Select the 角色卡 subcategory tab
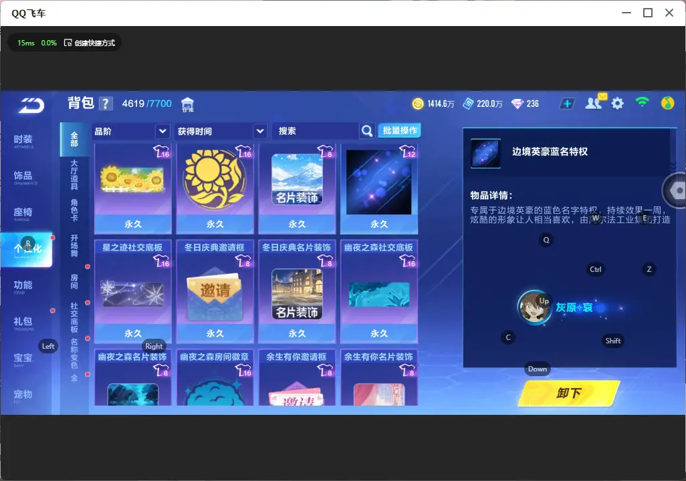The height and width of the screenshot is (481, 686). (74, 210)
